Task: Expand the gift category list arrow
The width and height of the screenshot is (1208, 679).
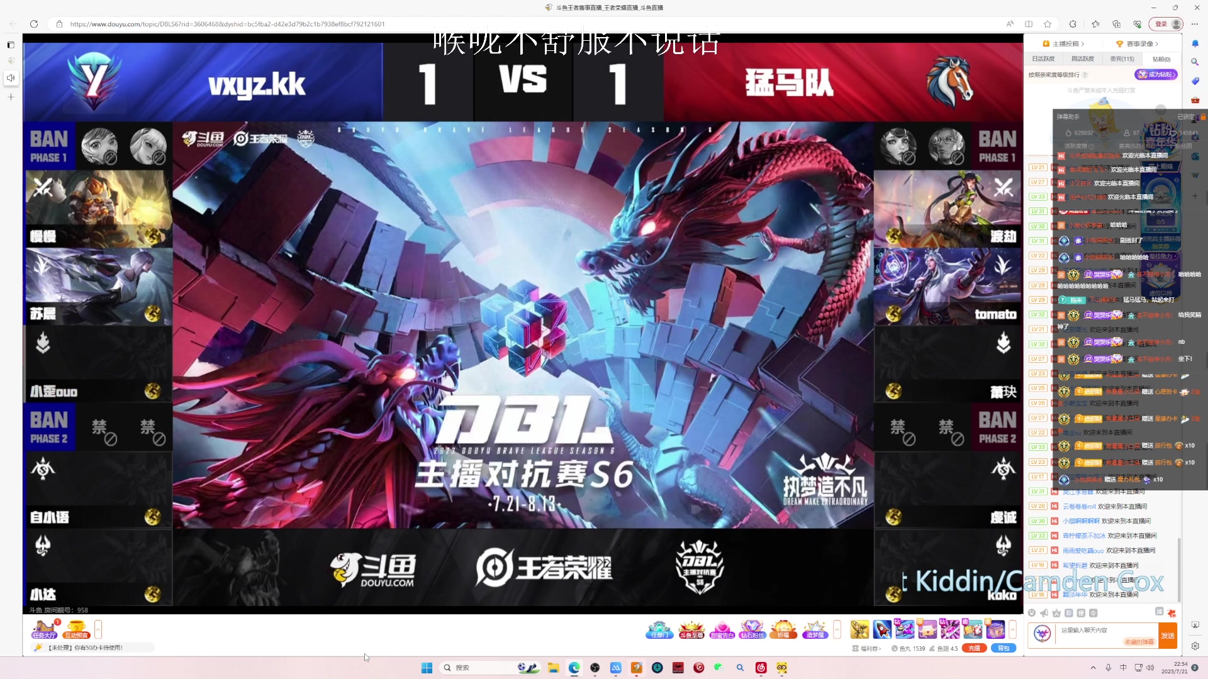Action: point(837,629)
